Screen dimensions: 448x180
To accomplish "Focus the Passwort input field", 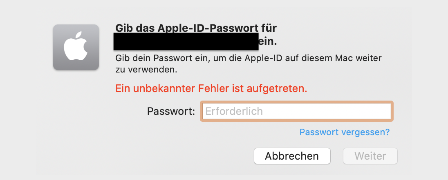I will click(296, 111).
